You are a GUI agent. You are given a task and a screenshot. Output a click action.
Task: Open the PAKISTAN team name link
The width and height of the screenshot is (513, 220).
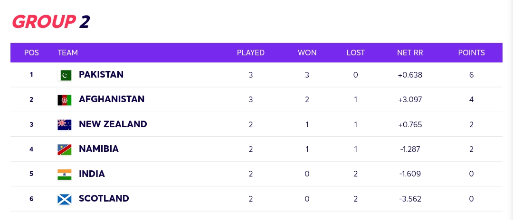pyautogui.click(x=101, y=75)
